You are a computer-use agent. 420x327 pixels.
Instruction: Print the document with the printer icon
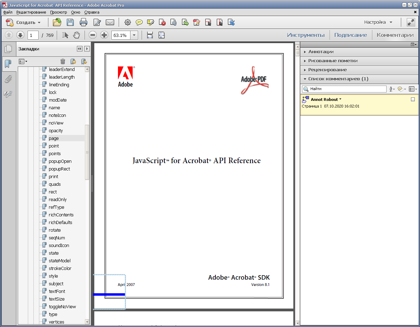coord(84,23)
